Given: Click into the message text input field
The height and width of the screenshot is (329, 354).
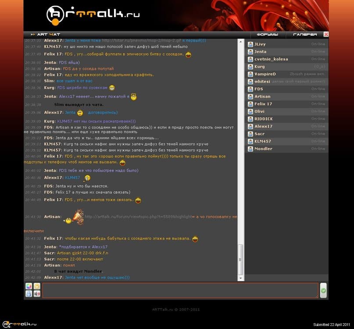Looking at the screenshot, I should pyautogui.click(x=180, y=290).
